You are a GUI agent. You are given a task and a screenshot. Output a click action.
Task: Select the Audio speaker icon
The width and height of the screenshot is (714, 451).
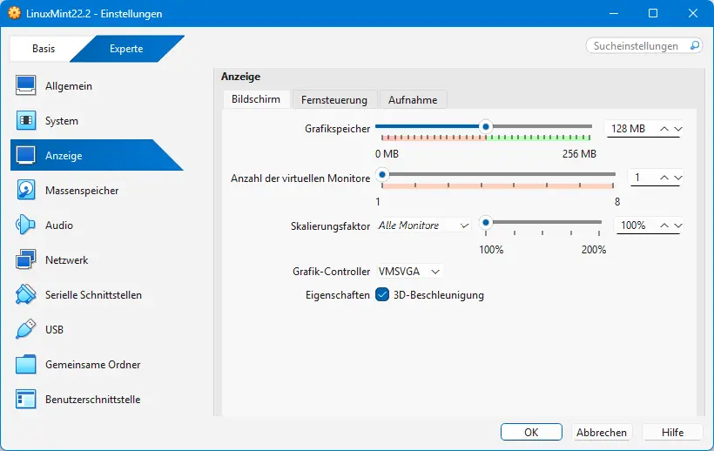click(x=26, y=225)
